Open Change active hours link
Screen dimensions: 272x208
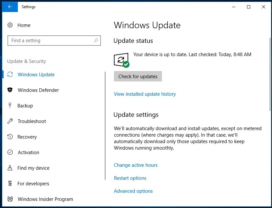(x=136, y=165)
